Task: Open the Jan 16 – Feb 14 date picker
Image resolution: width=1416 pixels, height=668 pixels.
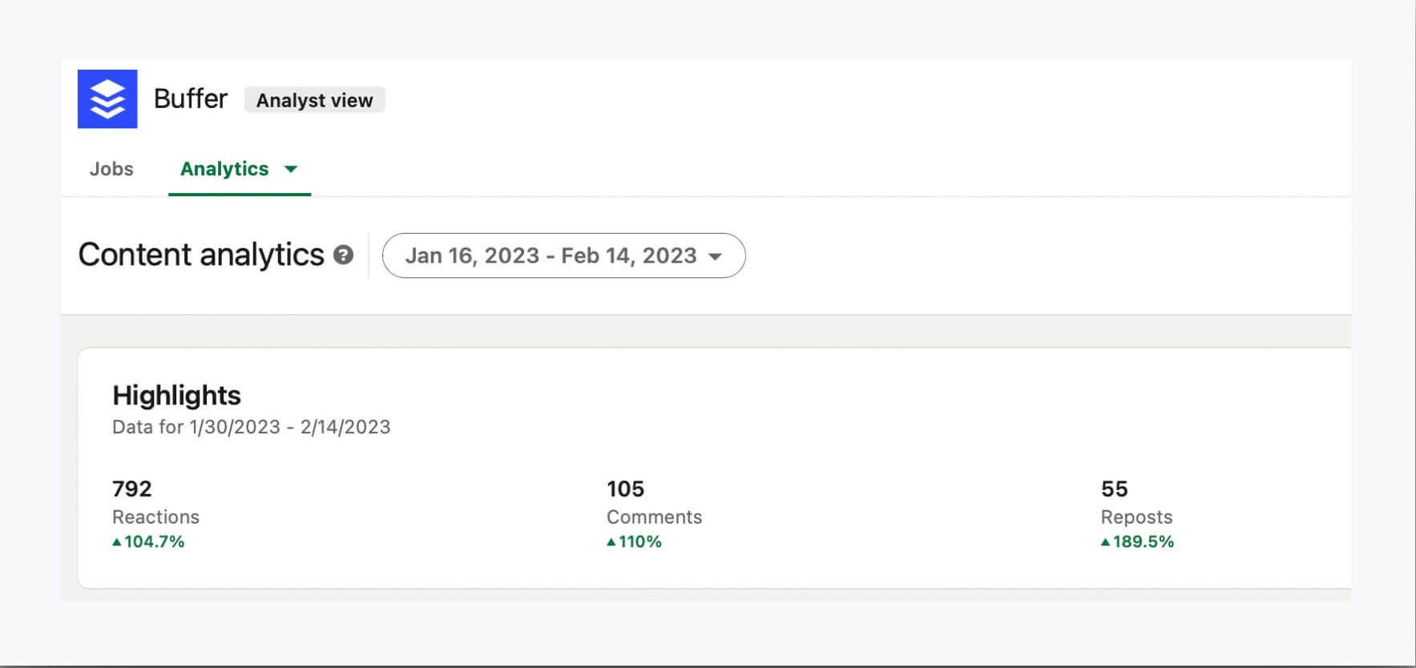Action: 564,256
